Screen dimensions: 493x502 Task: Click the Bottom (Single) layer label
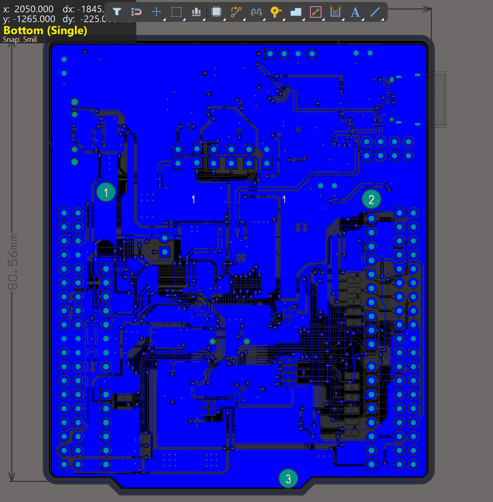click(x=45, y=30)
